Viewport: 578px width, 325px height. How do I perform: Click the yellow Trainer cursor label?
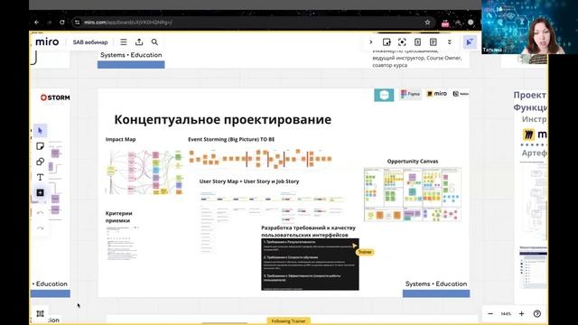pyautogui.click(x=365, y=252)
